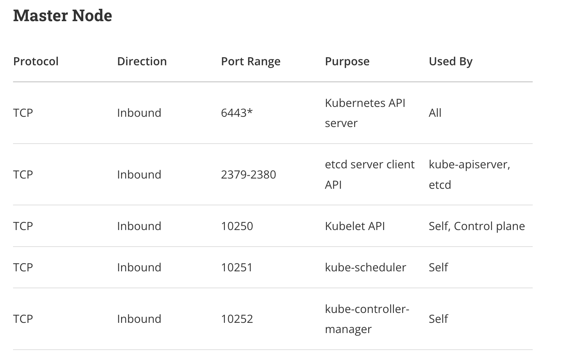
Task: Click the Kubernetes API server purpose cell
Action: 365,113
